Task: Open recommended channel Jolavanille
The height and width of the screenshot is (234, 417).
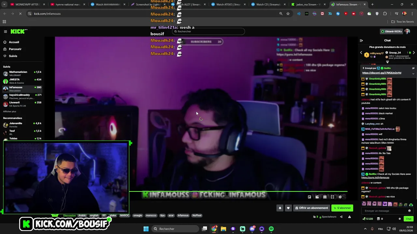Action: point(22,124)
